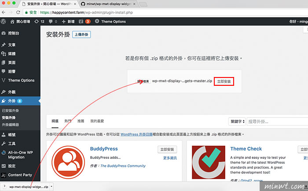This screenshot has width=308, height=191.
Task: Open the Posts (文章) pin icon
Action: coord(4,45)
